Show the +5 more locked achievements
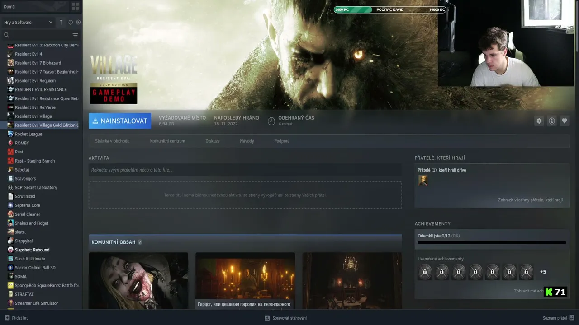The height and width of the screenshot is (325, 579). (x=543, y=272)
